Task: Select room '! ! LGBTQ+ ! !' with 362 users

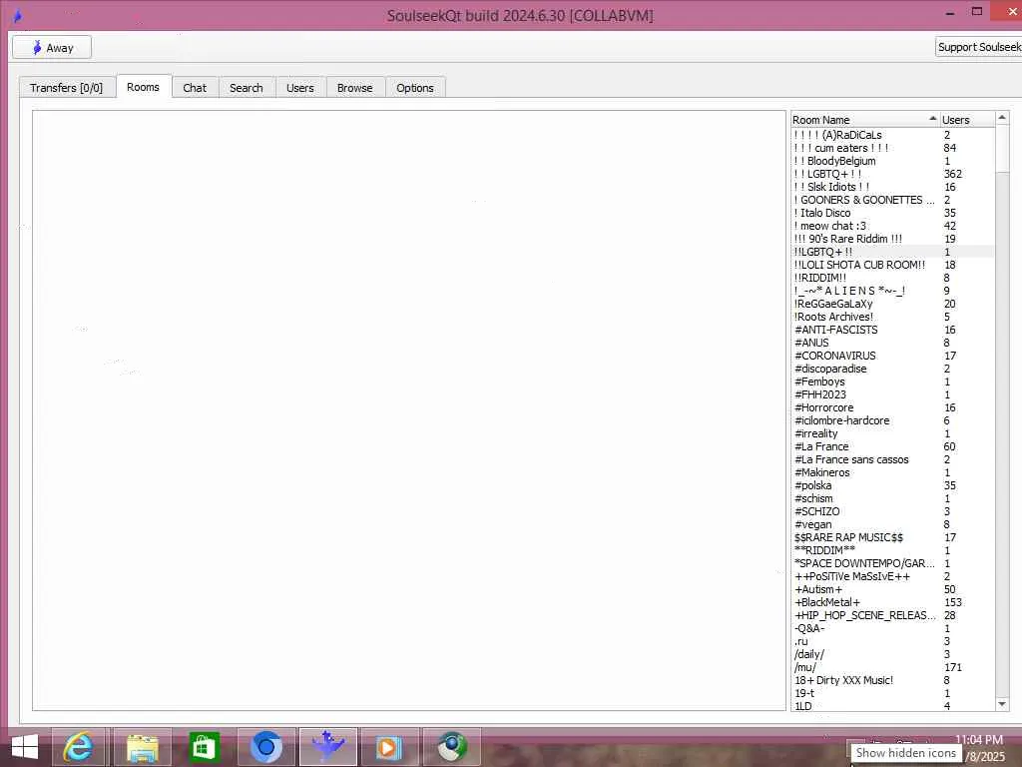Action: click(892, 174)
